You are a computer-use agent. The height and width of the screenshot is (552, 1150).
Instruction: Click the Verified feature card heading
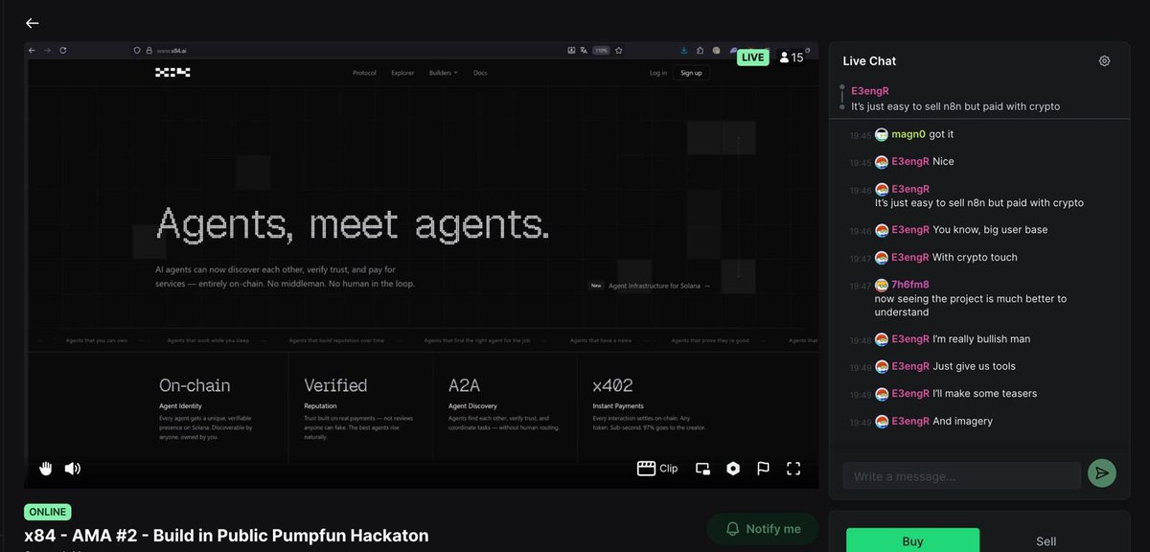pyautogui.click(x=335, y=385)
